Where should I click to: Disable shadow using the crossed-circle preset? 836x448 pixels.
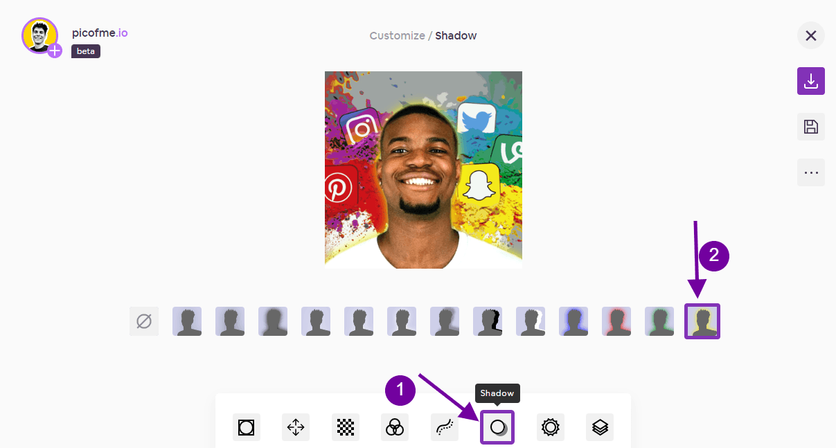pyautogui.click(x=143, y=321)
